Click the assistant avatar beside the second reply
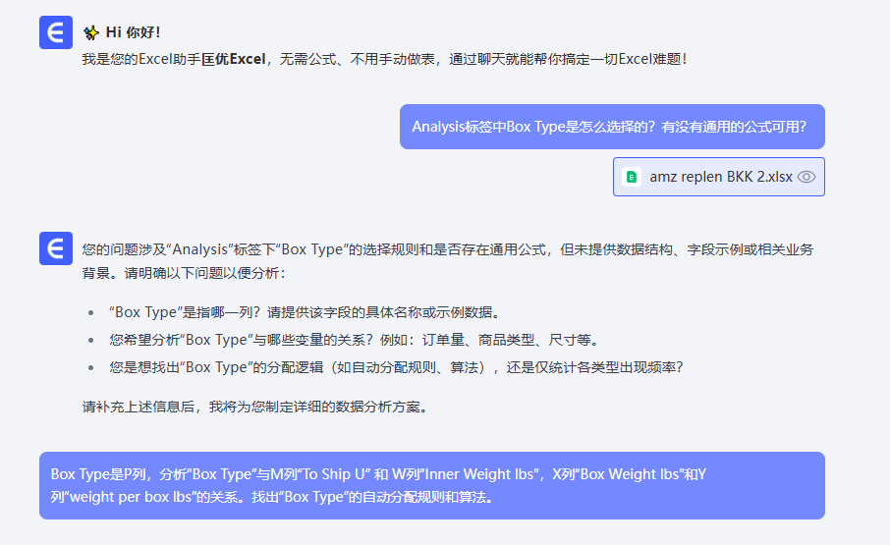Viewport: 890px width, 545px height. click(x=56, y=248)
